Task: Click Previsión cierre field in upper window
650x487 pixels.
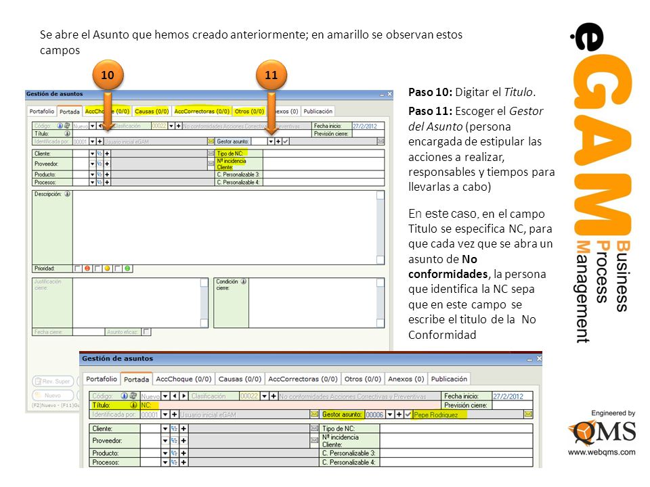Action: (x=368, y=134)
